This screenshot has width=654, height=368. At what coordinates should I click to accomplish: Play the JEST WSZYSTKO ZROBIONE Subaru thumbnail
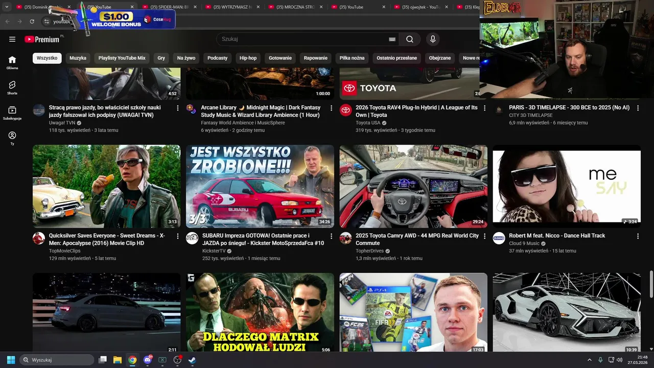[x=260, y=186]
